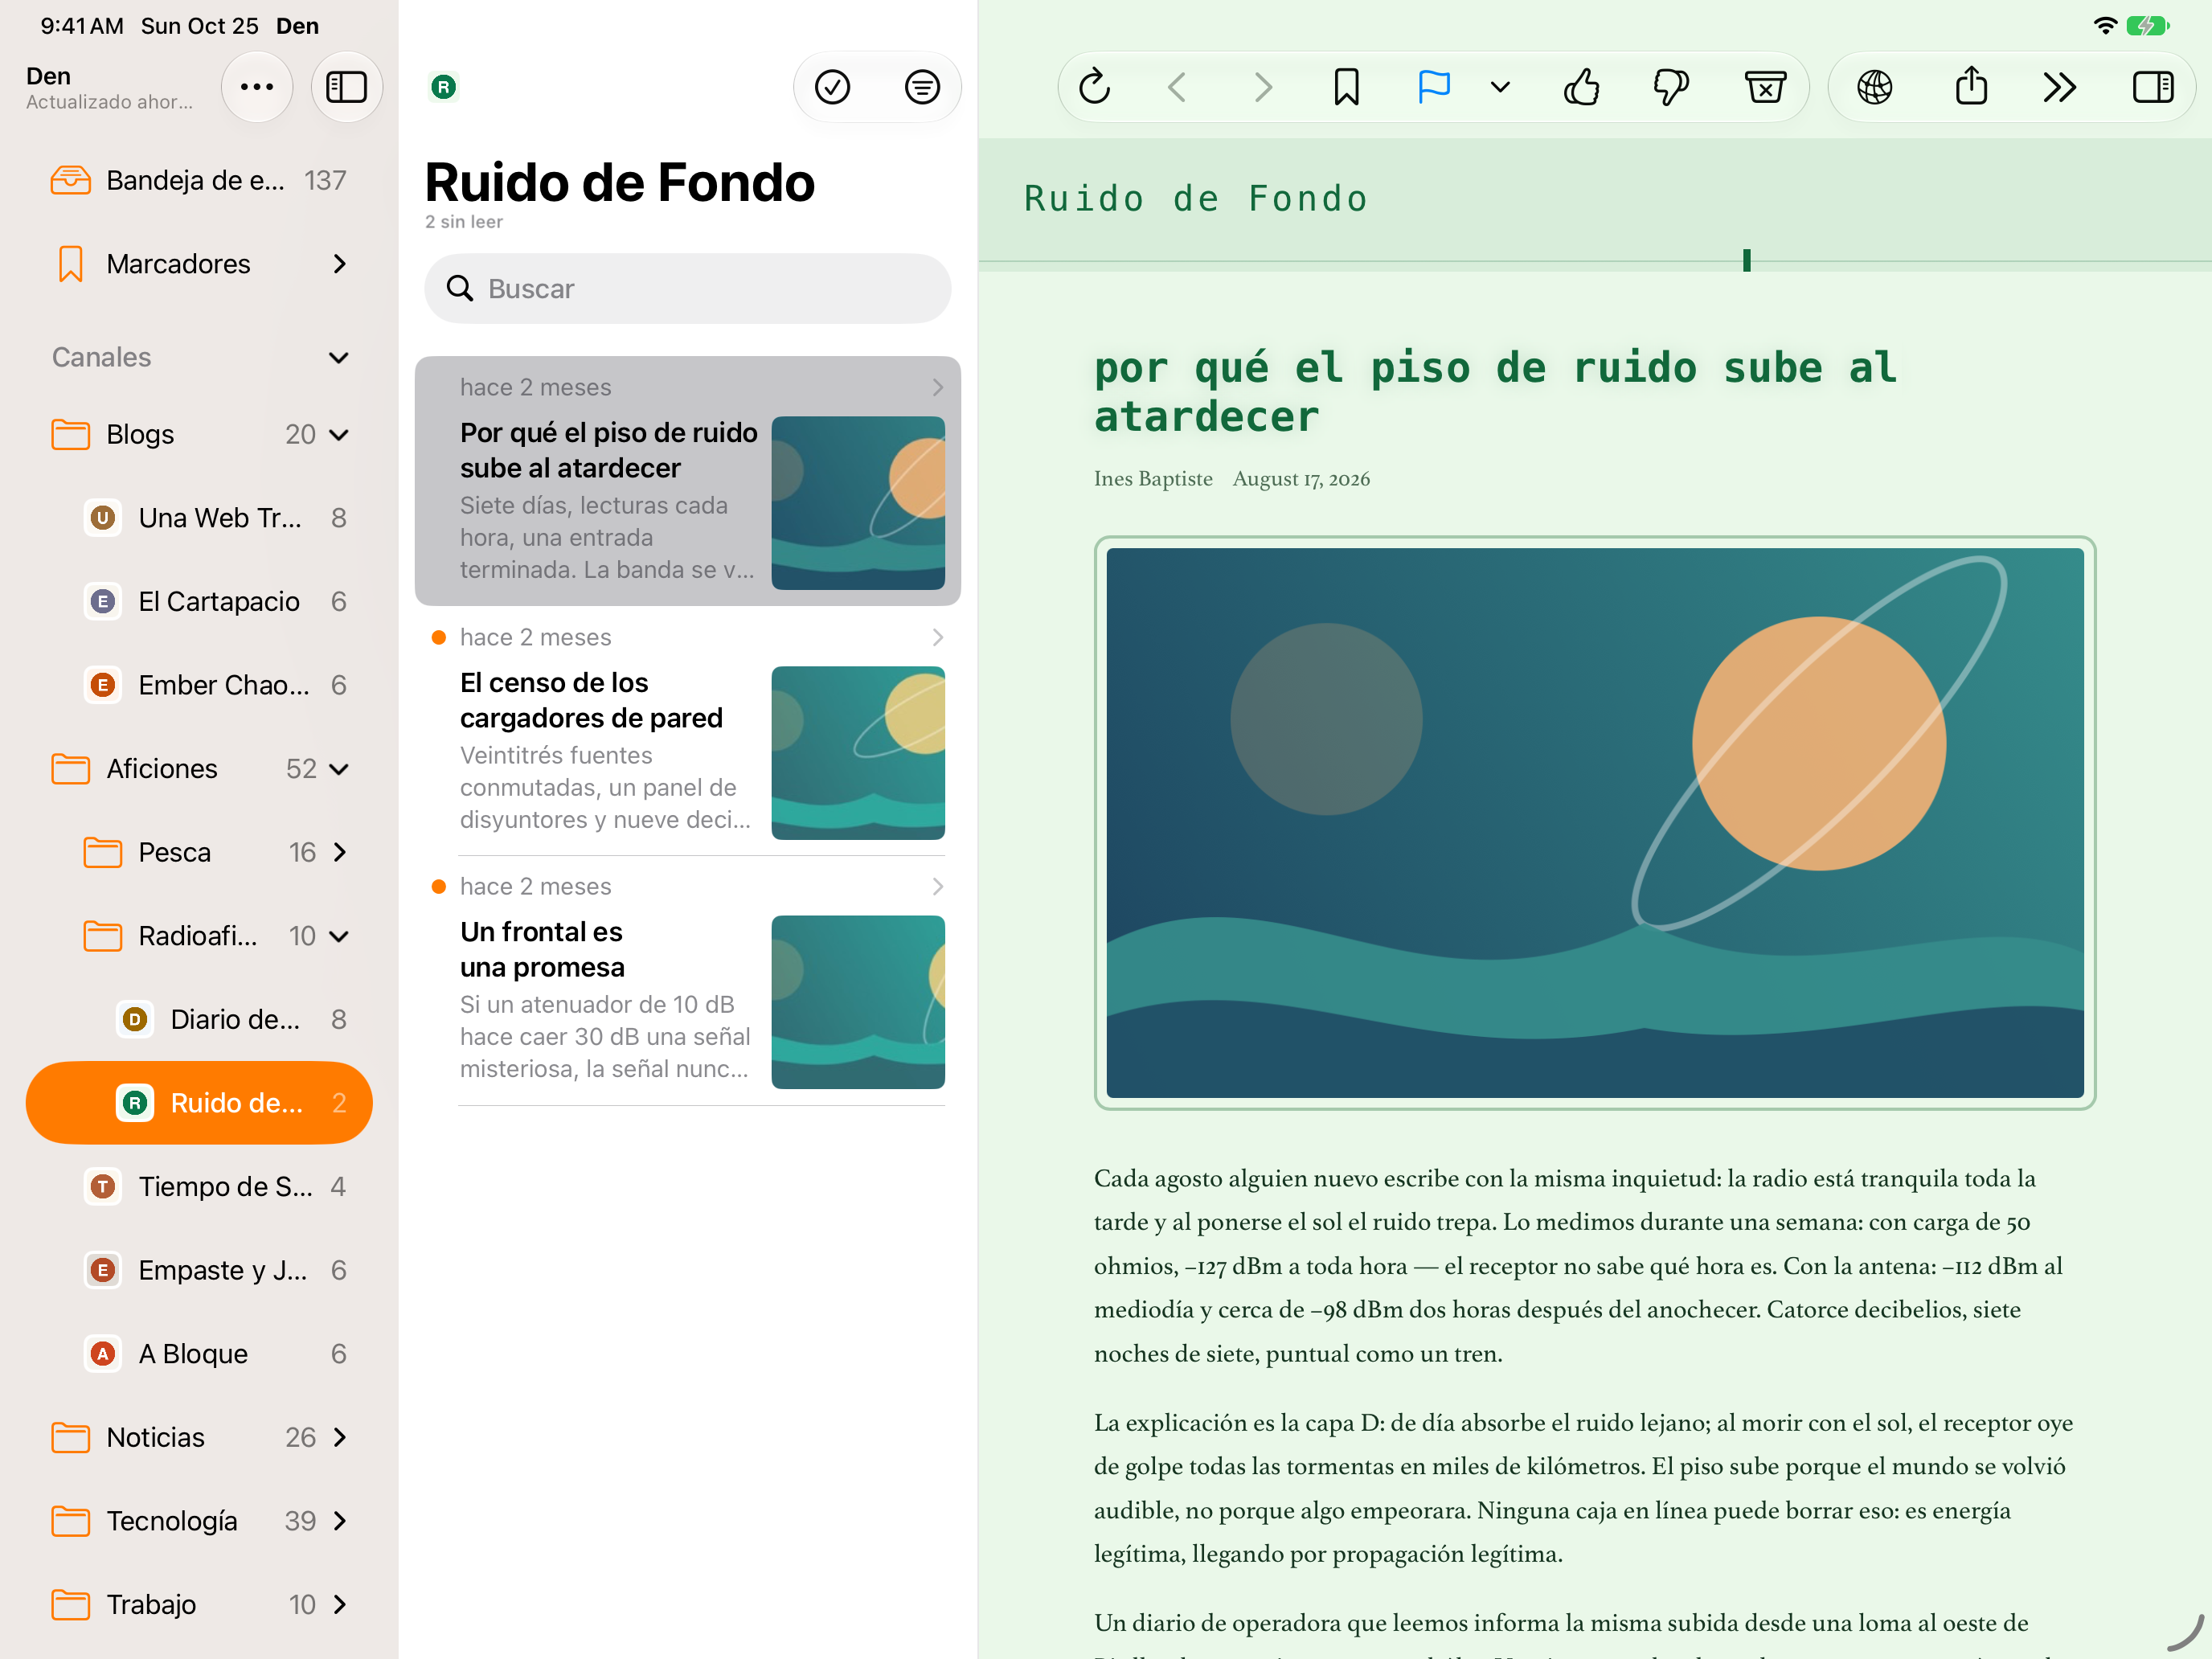Expand the Trabajo folder
The image size is (2212, 1659).
tap(340, 1605)
